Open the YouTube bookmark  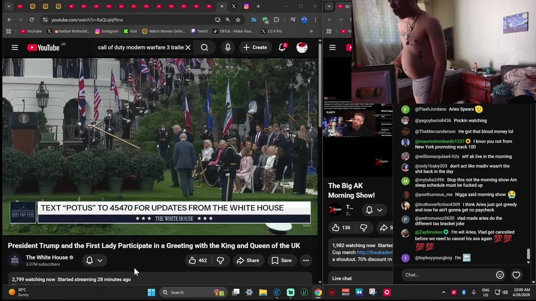point(31,31)
